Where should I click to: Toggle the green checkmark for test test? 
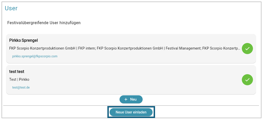point(247,80)
